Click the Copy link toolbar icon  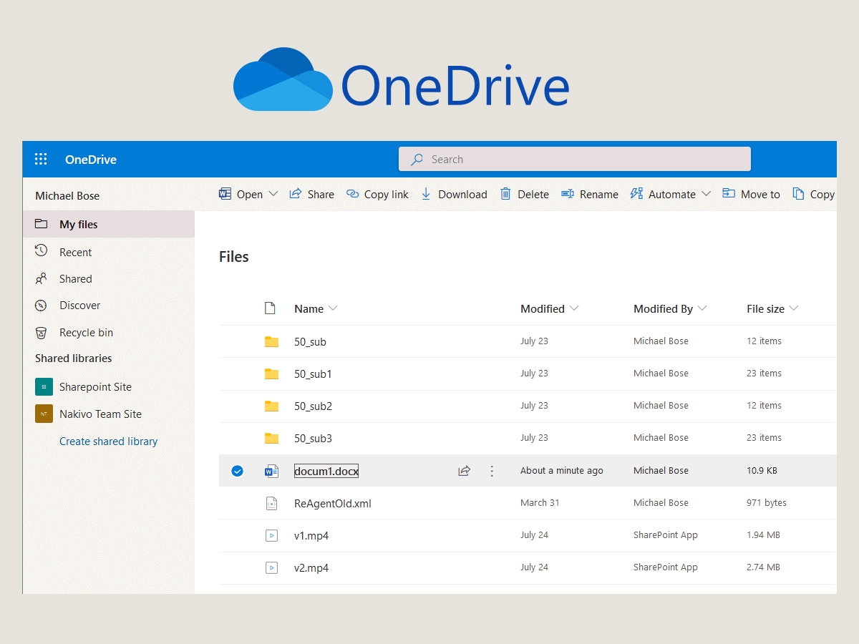click(352, 194)
